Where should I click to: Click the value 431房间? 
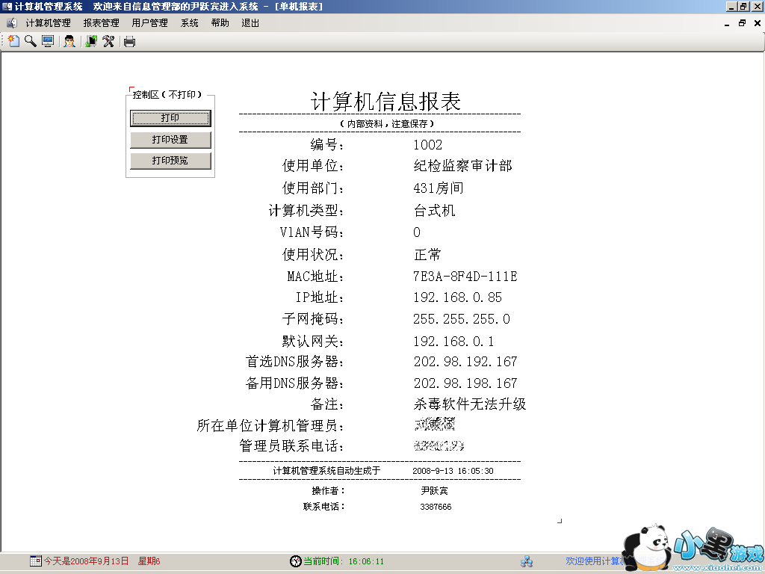tap(438, 188)
